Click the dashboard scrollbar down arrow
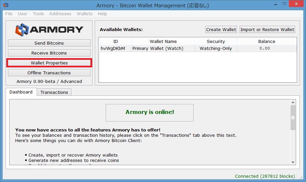The image size is (306, 182). [293, 162]
